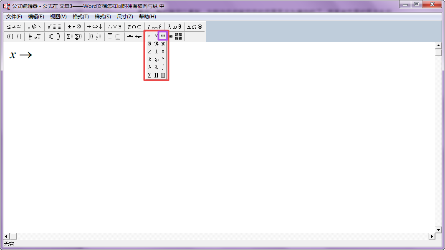Viewport: 445px width, 250px height.
Task: Click the vertical scrollbar up arrow
Action: tap(438, 45)
